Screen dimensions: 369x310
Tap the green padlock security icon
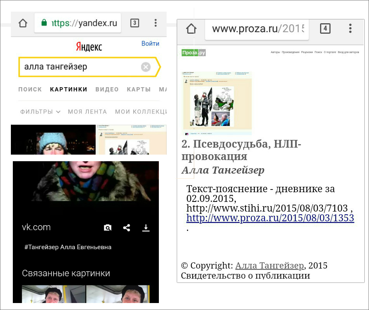coord(44,22)
